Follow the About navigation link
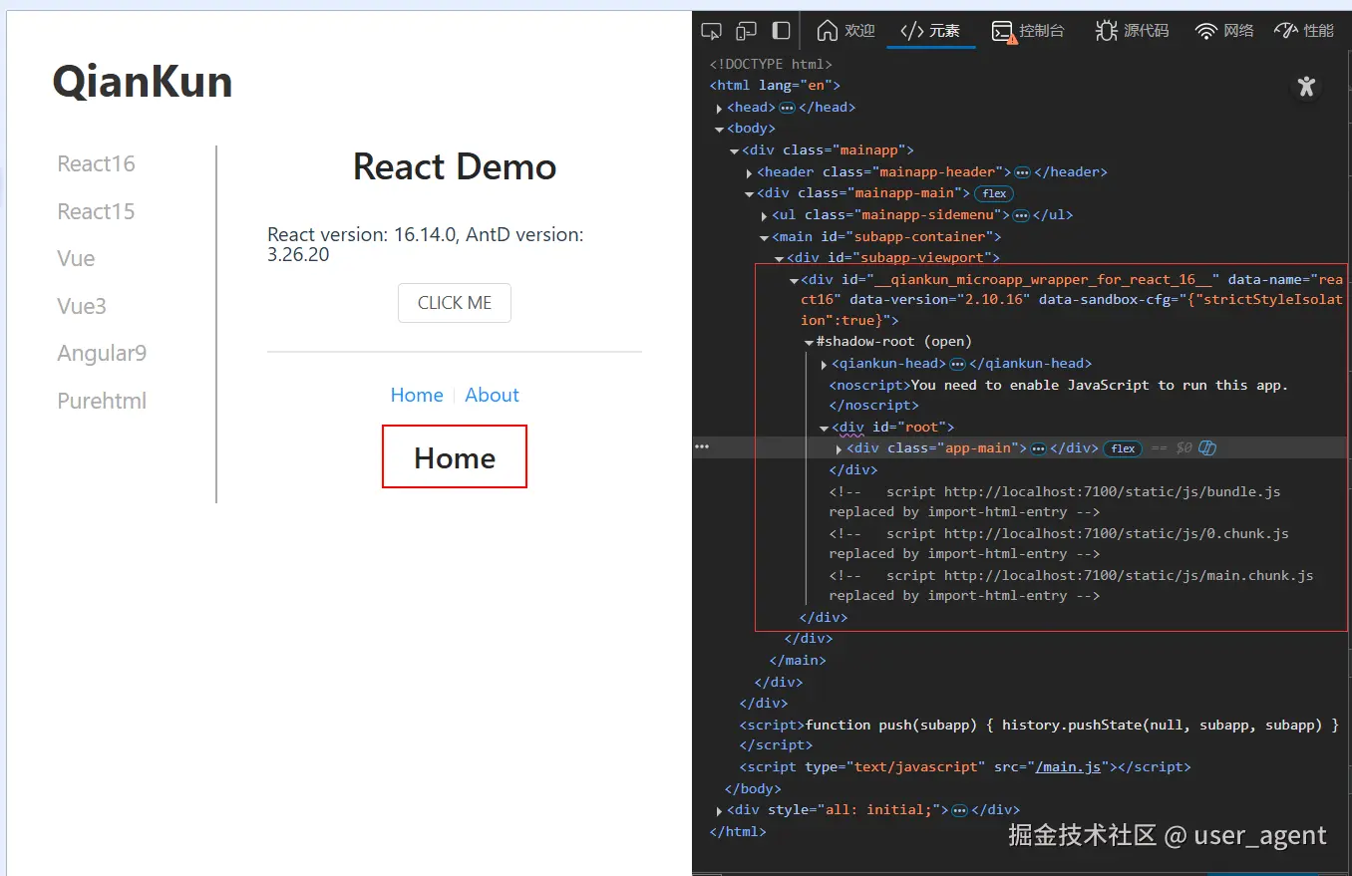The height and width of the screenshot is (876, 1352). [x=492, y=395]
